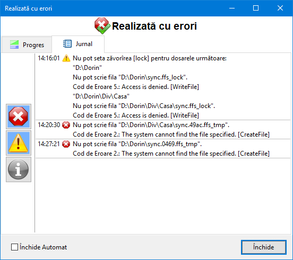Switch to the Progres tab
The height and width of the screenshot is (260, 293).
pos(27,44)
